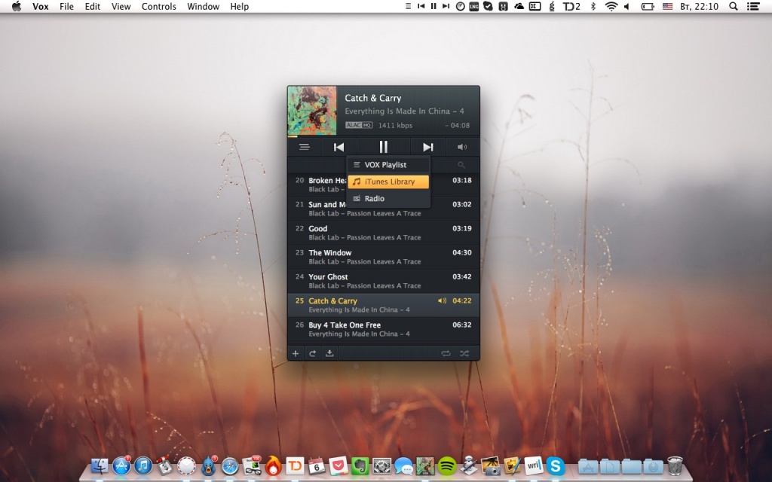Open the volume control speaker icon
Viewport: 772px width, 482px height.
click(462, 148)
